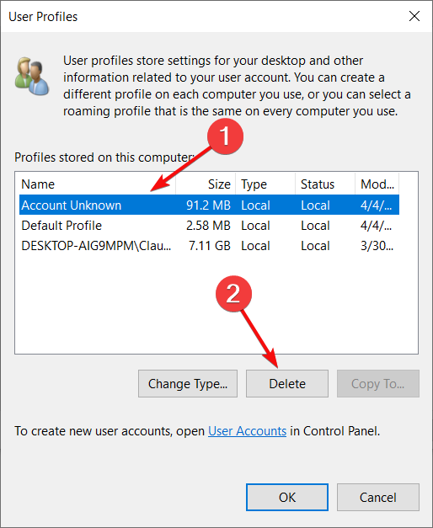Viewport: 433px width, 528px height.
Task: Open the Change Type dialog
Action: [188, 383]
